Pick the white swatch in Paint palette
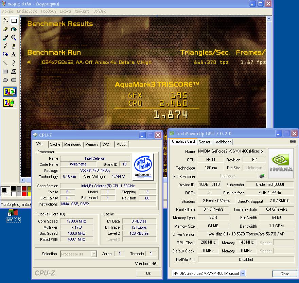This screenshot has height=283, width=299. click(x=13, y=194)
